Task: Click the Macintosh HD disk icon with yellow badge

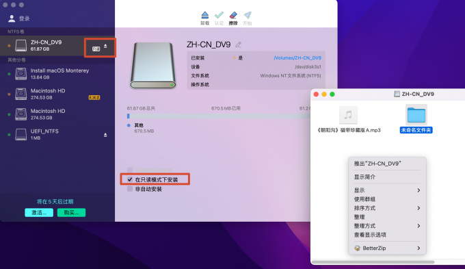Action: 21,94
